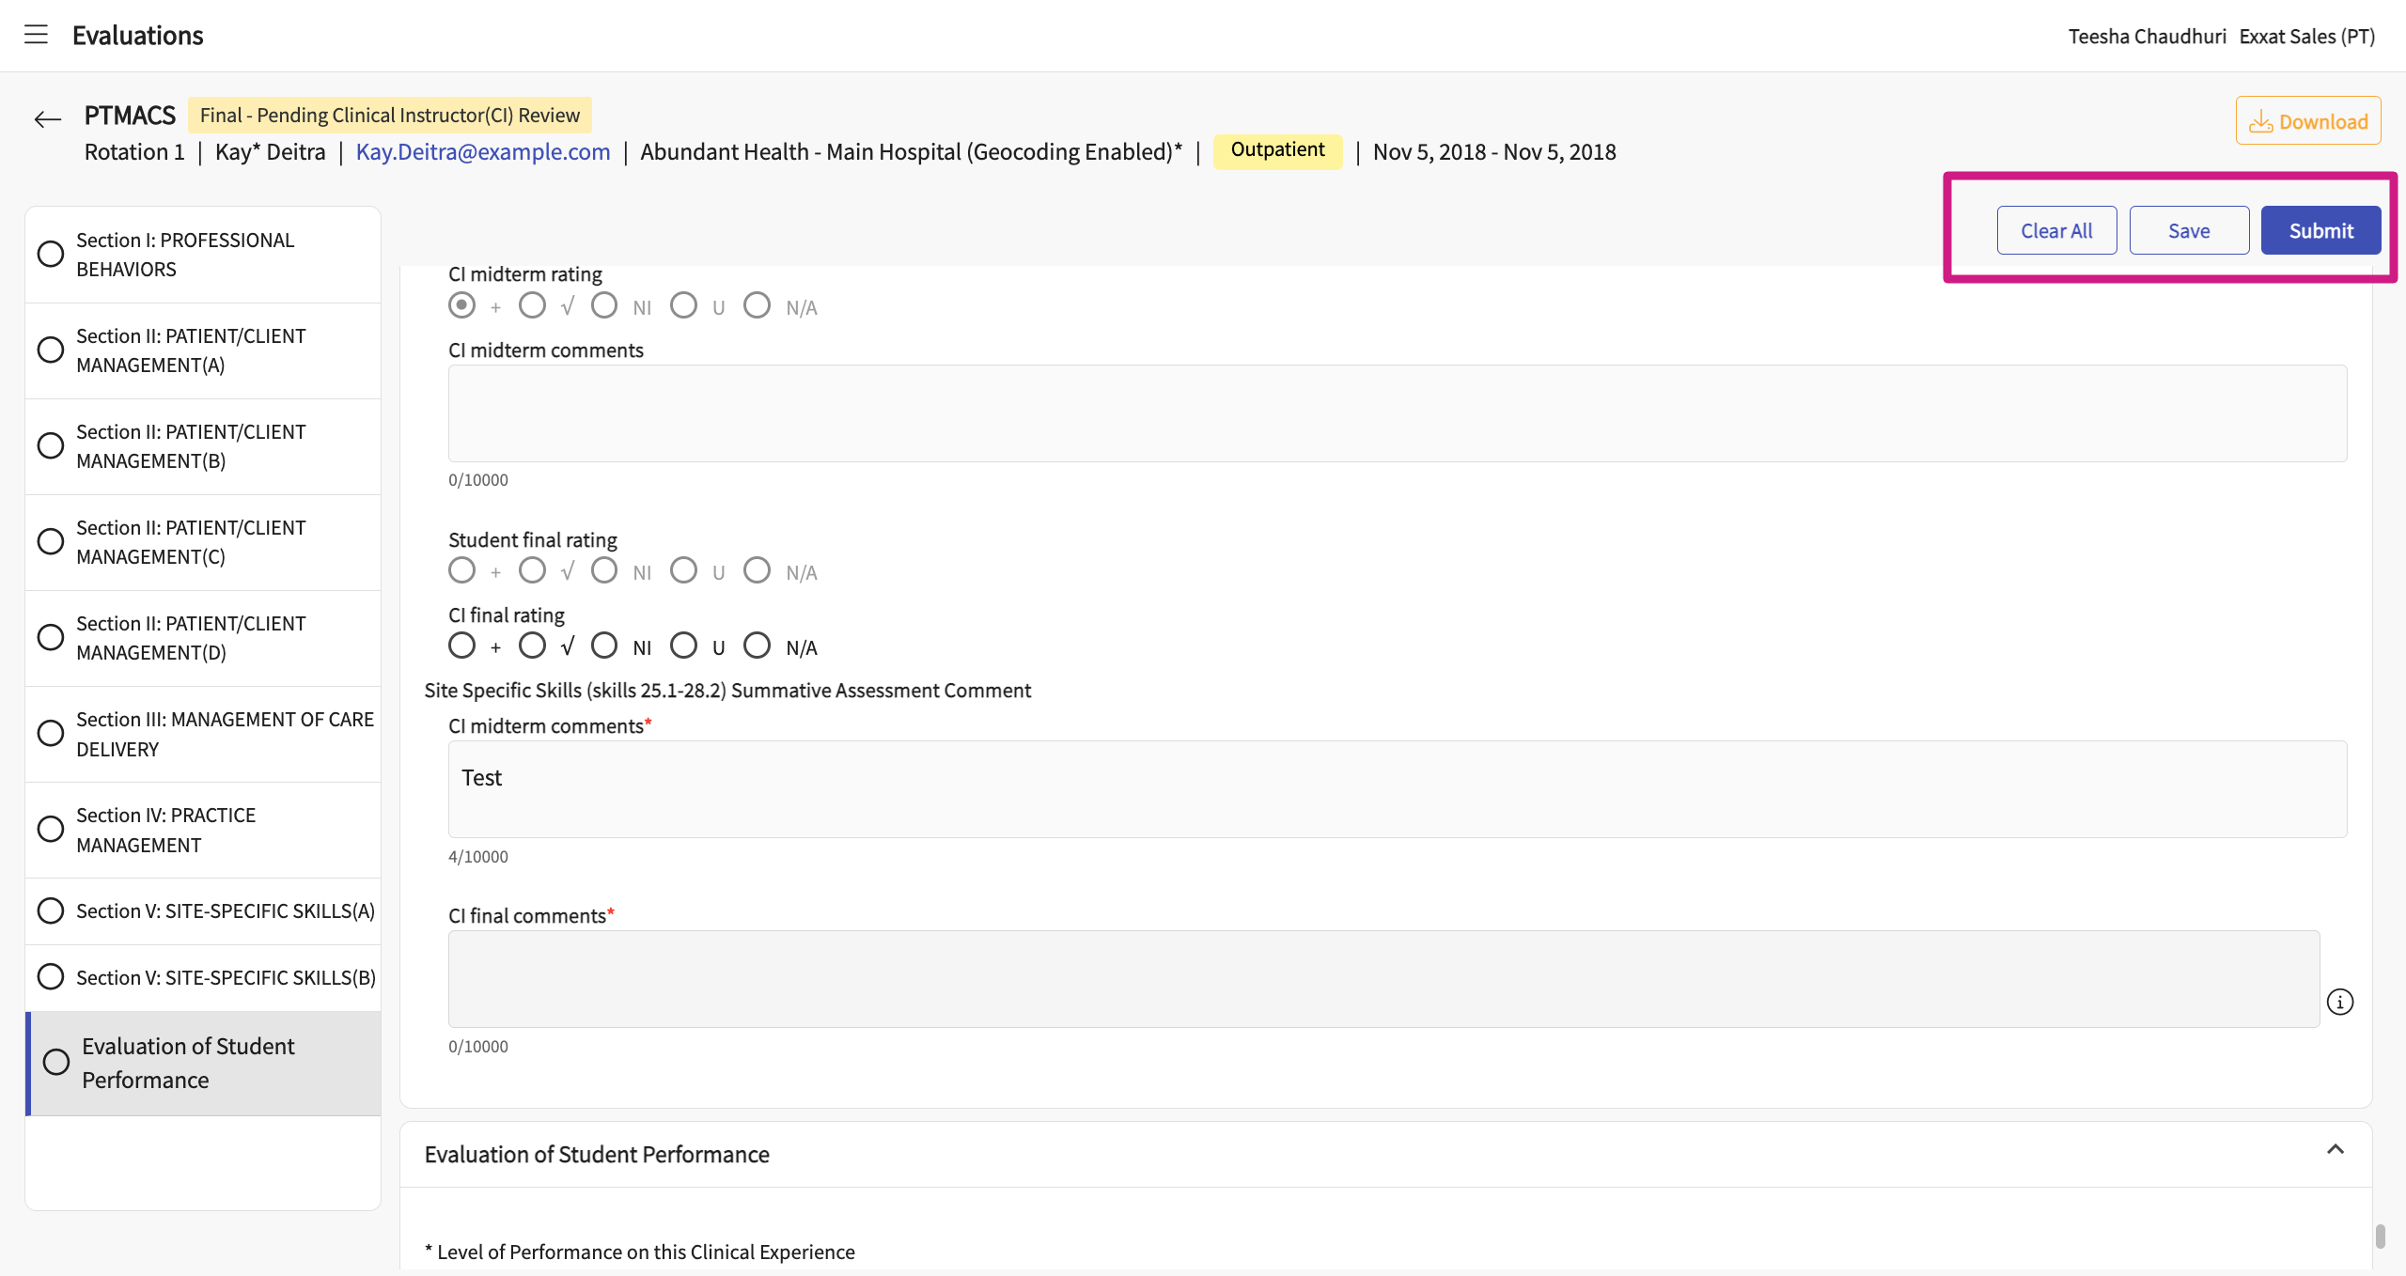Open the Kay.Deitra@example.com email link
The image size is (2406, 1276).
click(483, 152)
